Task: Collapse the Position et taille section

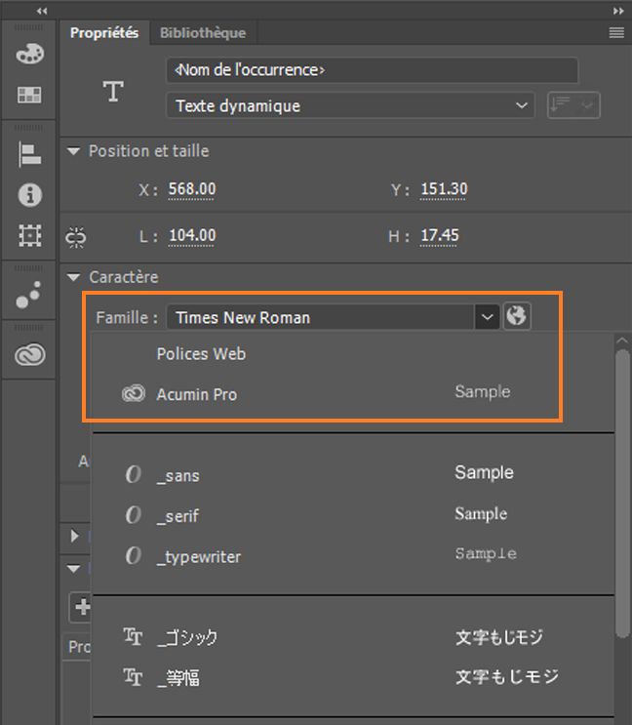Action: tap(73, 151)
